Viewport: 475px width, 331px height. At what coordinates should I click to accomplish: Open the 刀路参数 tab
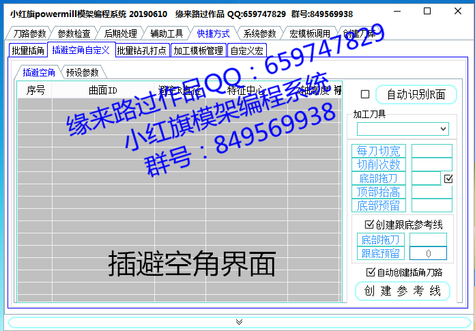(x=29, y=33)
